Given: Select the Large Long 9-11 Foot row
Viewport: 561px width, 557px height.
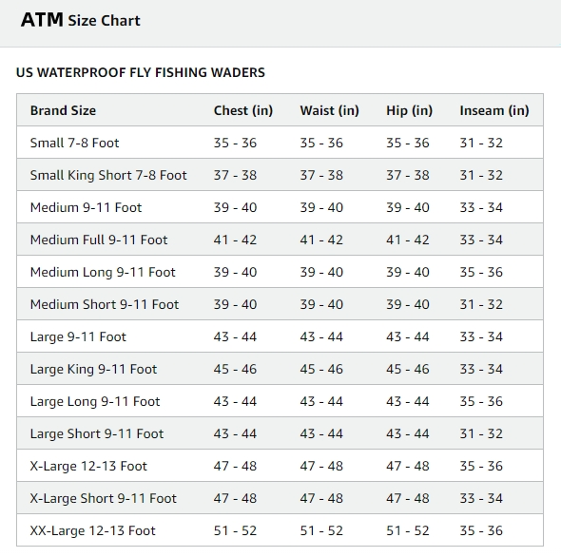Looking at the screenshot, I should point(280,401).
